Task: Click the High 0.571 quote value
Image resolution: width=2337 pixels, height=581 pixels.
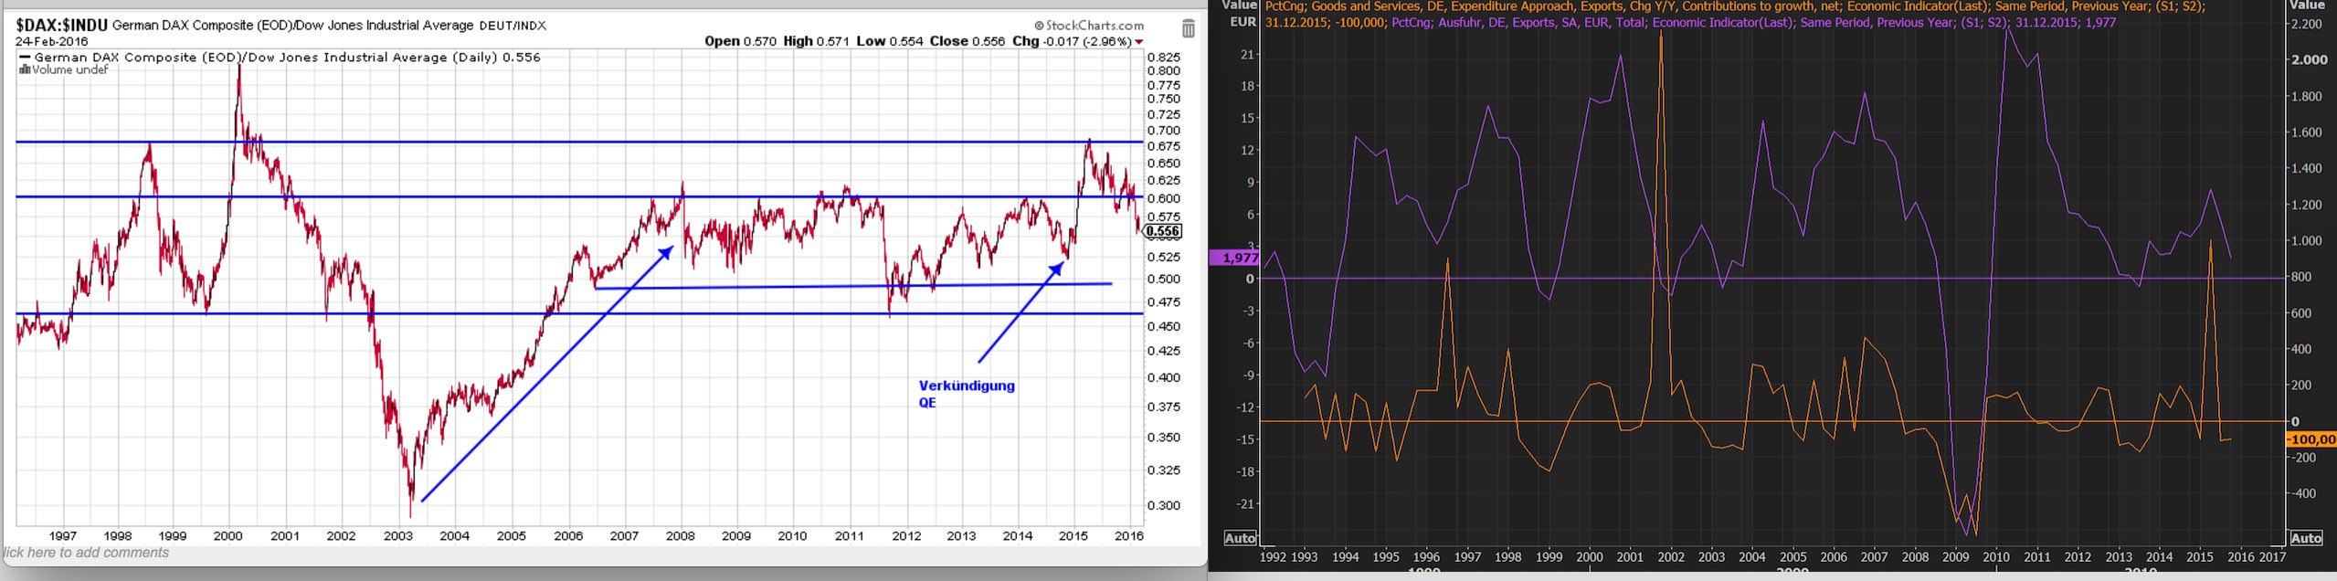Action: 816,41
